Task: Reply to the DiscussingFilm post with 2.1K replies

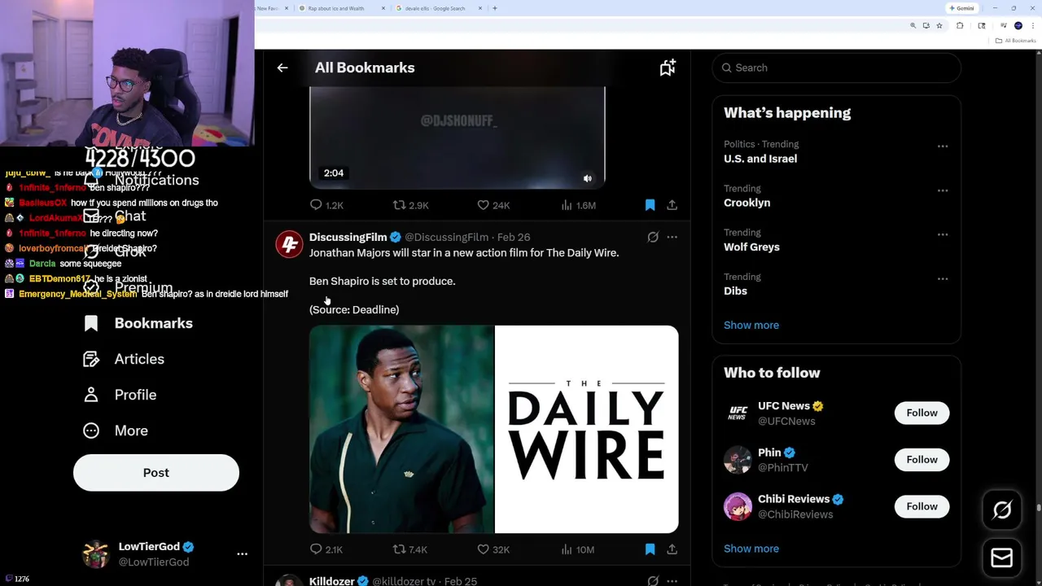Action: tap(326, 549)
